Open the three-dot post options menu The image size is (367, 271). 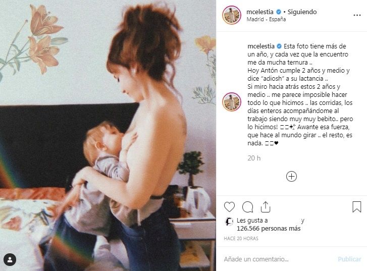357,15
